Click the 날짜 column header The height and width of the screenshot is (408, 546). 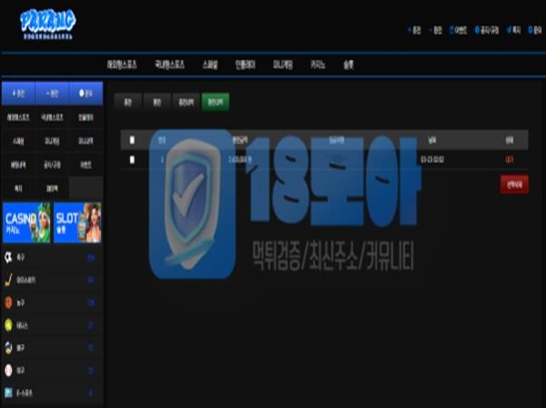pyautogui.click(x=432, y=140)
